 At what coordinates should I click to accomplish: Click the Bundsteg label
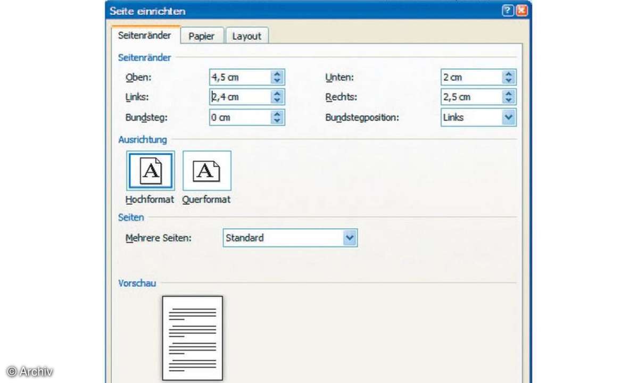pos(146,118)
